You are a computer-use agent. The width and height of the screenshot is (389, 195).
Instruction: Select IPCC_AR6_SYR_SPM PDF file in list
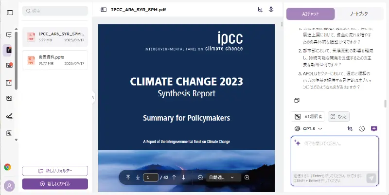tap(55, 37)
